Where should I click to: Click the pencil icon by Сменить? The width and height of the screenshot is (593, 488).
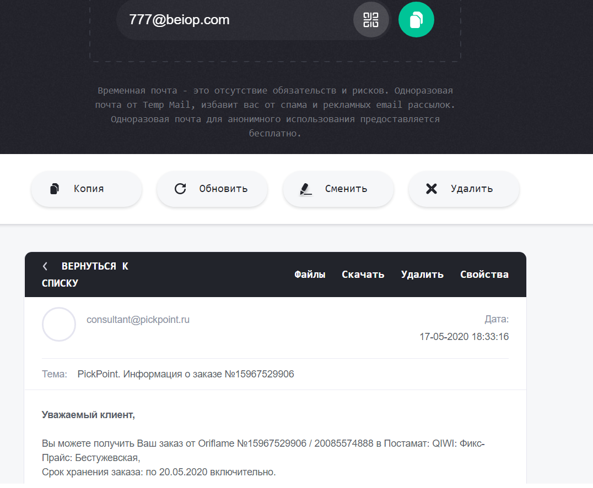click(305, 189)
